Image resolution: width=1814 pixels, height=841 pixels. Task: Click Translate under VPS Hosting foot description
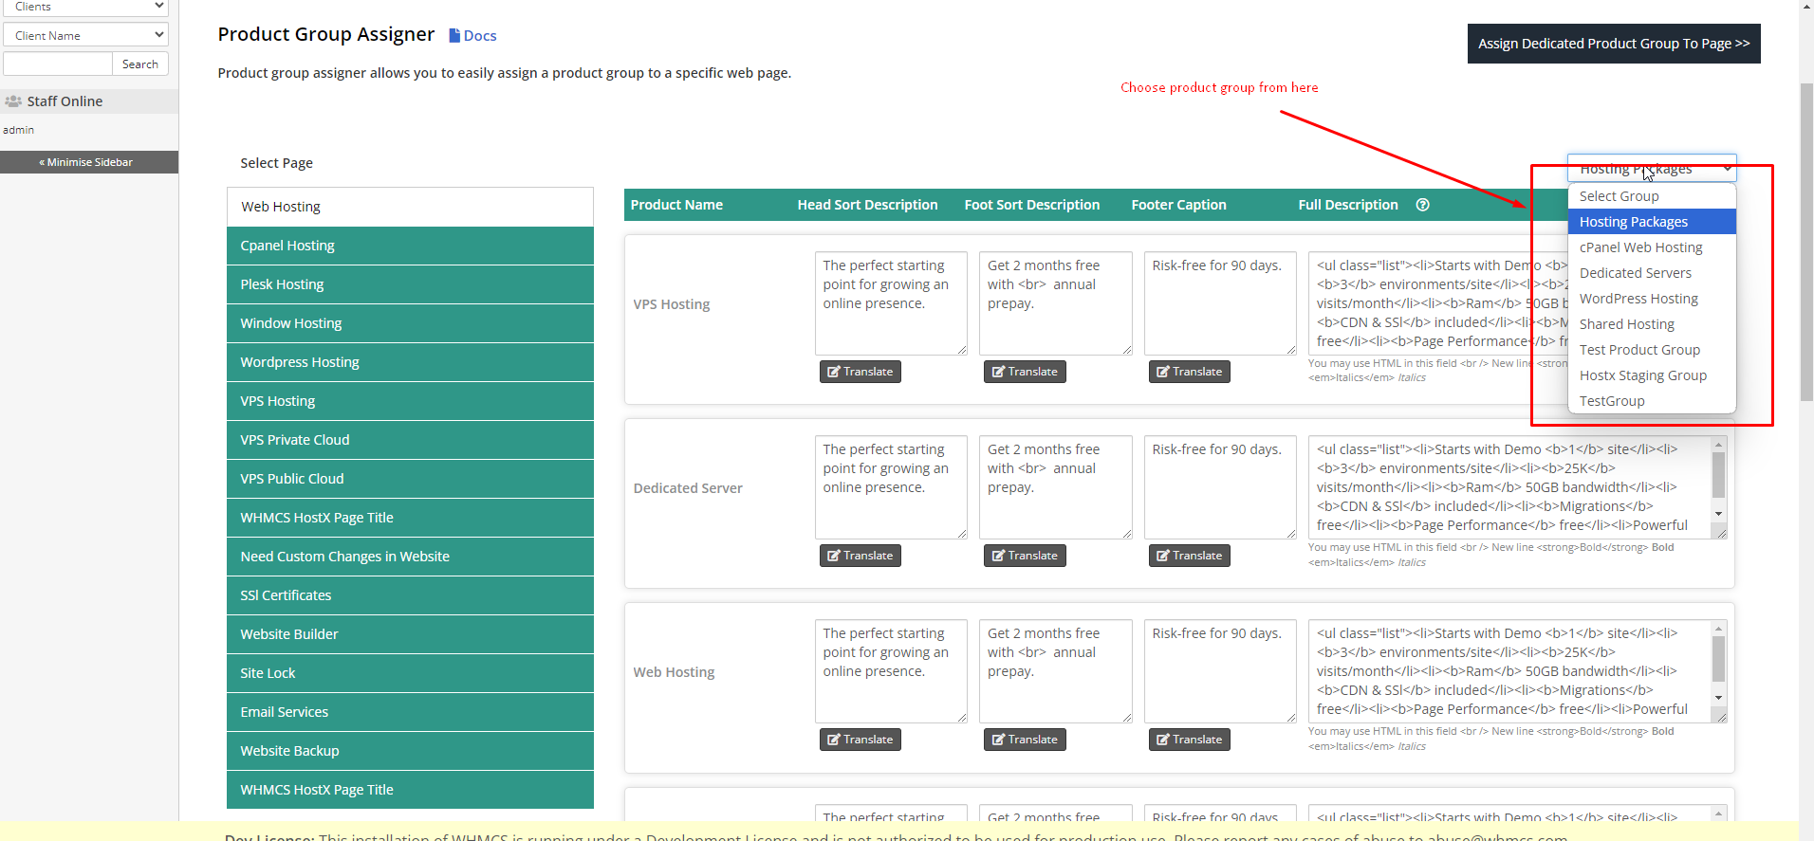1025,372
